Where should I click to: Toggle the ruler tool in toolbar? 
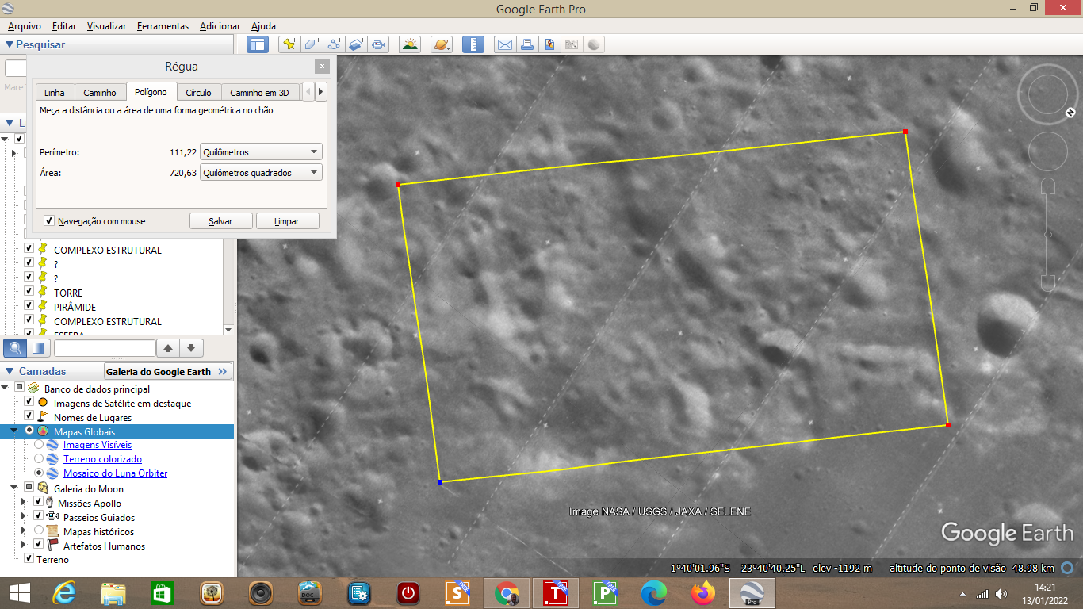tap(473, 44)
